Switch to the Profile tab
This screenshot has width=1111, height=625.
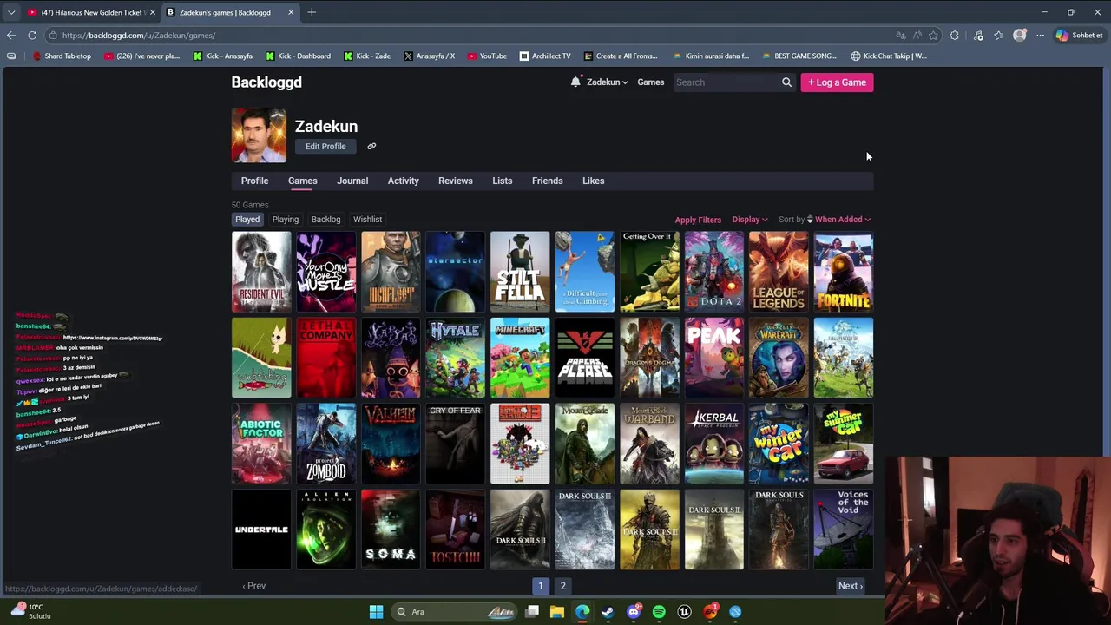254,181
